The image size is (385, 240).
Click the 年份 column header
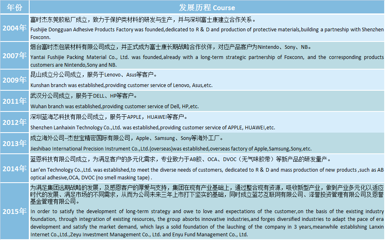tap(15, 7)
